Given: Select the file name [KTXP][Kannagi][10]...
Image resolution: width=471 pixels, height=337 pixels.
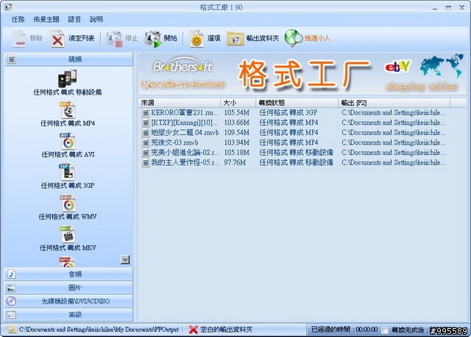Looking at the screenshot, I should pyautogui.click(x=185, y=123).
